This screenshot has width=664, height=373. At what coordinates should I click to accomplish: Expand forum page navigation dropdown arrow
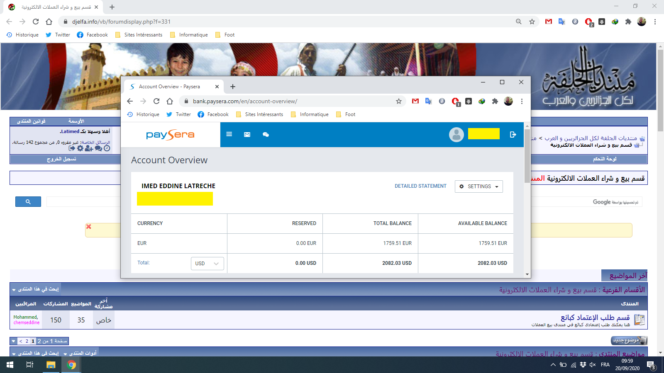tap(14, 341)
